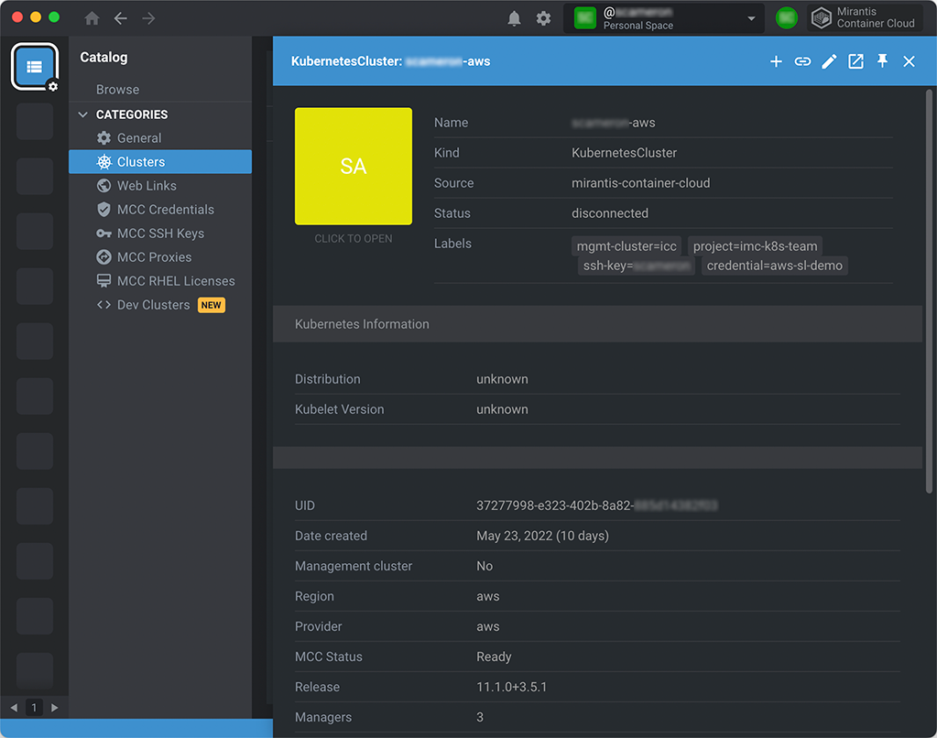Image resolution: width=937 pixels, height=738 pixels.
Task: Click the NEW badge beside Dev Clusters
Action: click(211, 305)
